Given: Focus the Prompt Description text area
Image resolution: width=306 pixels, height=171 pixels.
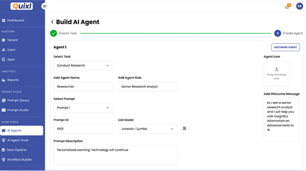Looking at the screenshot, I should 115,155.
